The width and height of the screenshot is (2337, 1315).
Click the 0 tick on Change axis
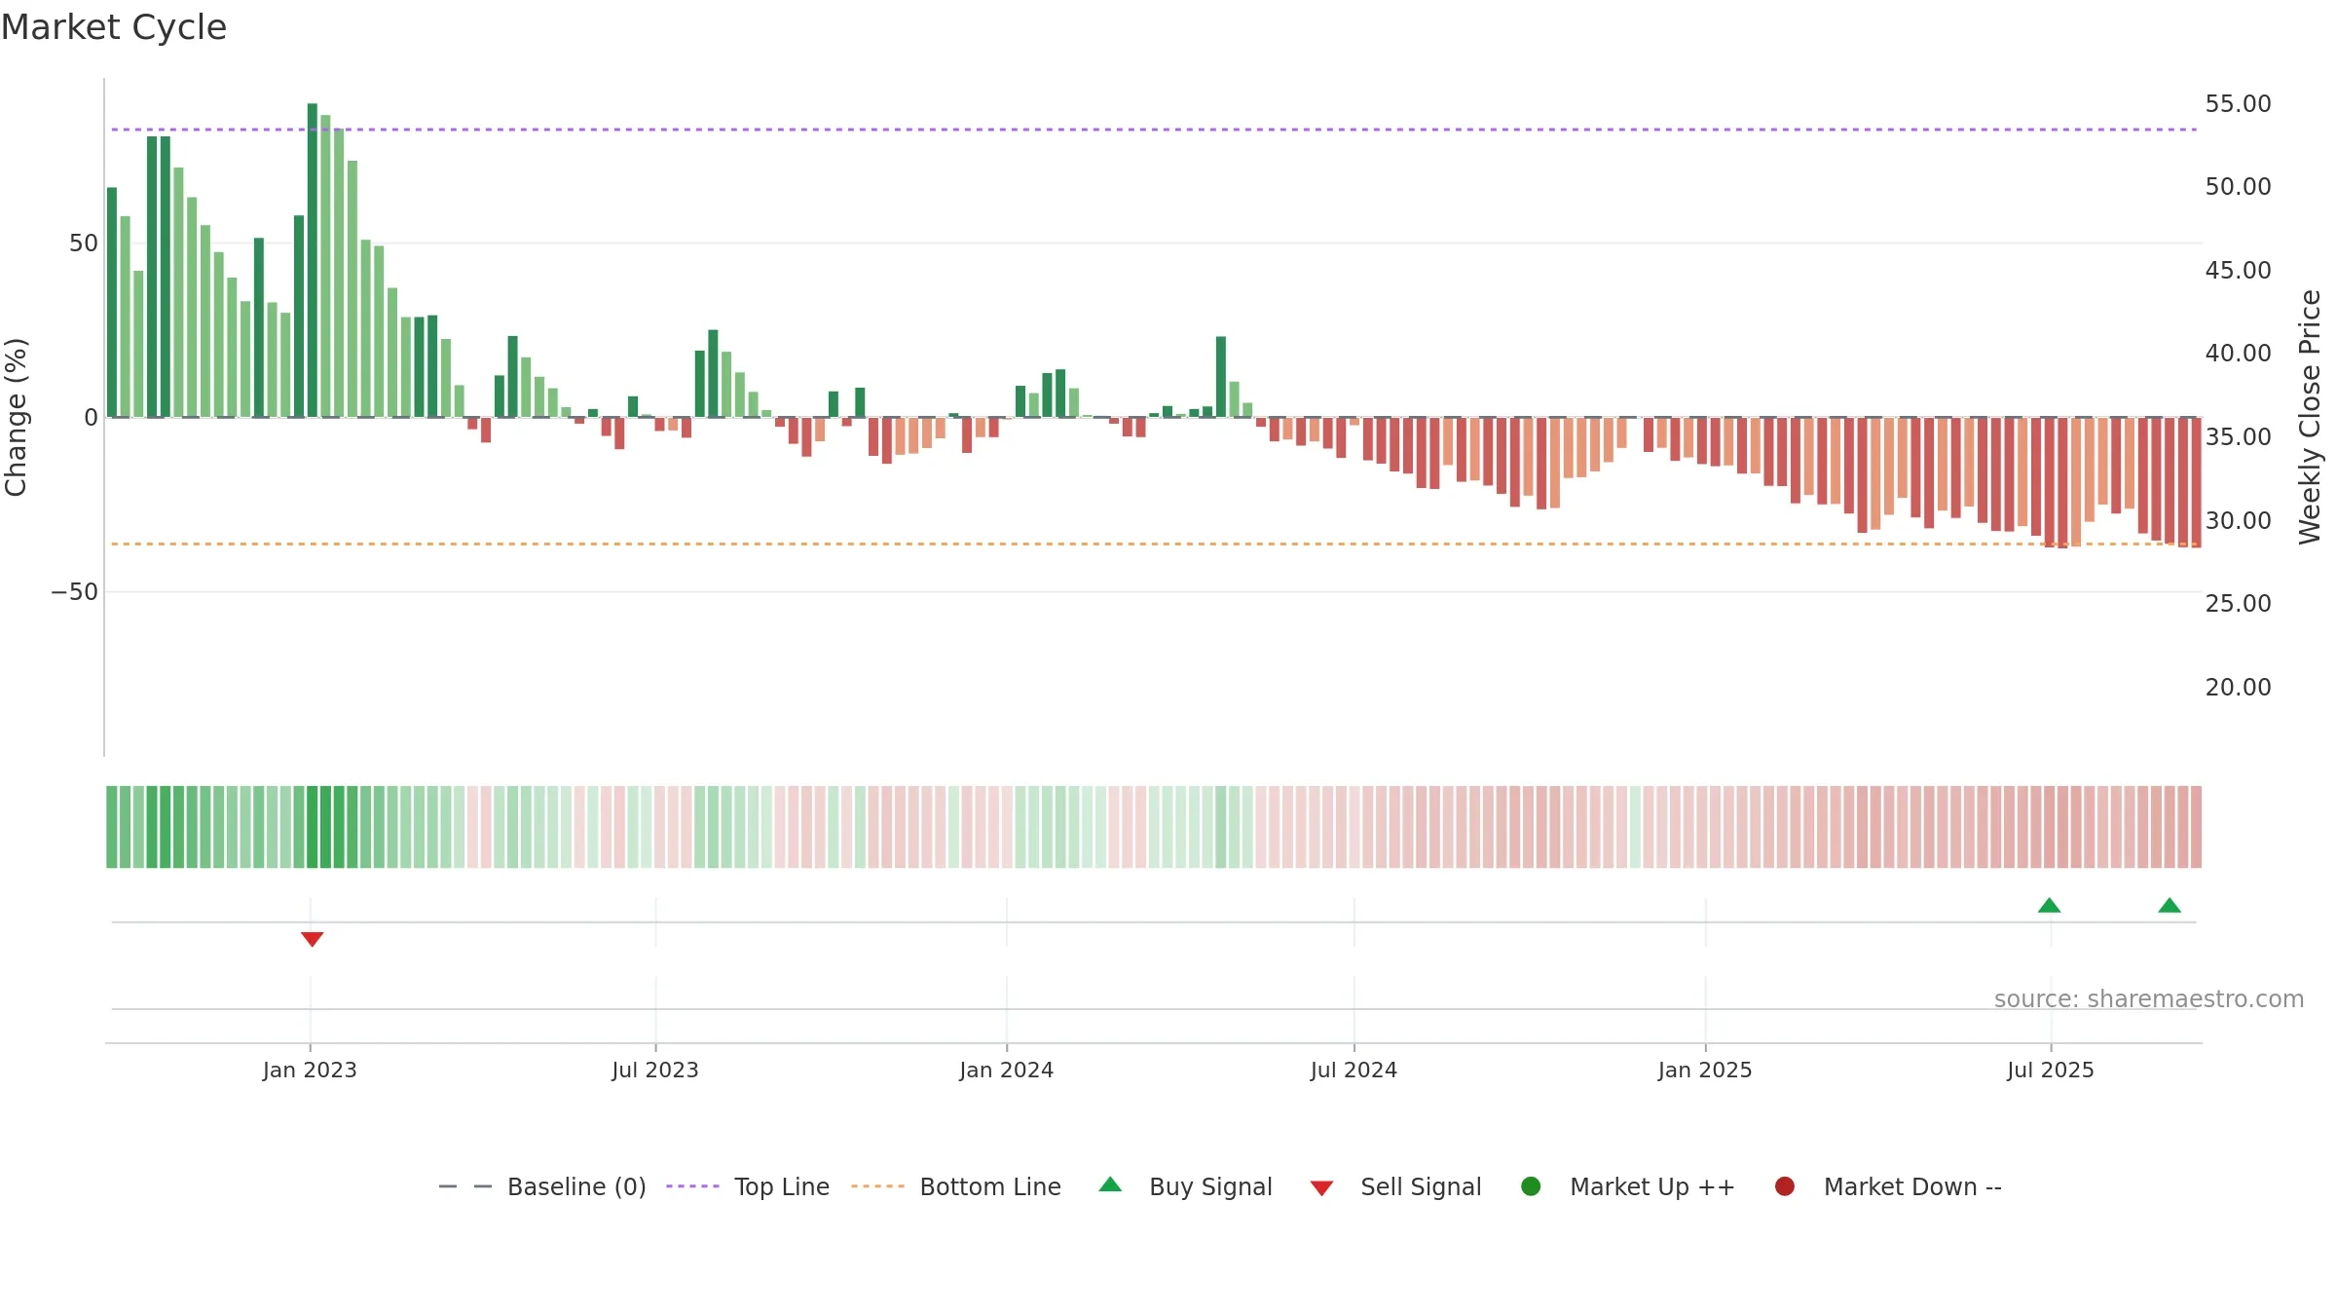tap(92, 418)
